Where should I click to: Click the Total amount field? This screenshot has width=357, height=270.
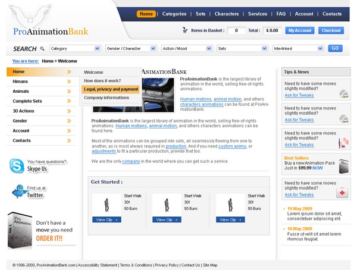click(x=273, y=30)
